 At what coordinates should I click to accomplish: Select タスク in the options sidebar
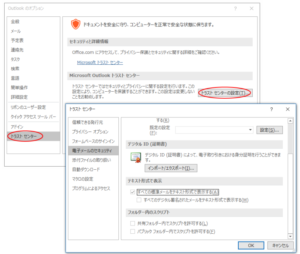(x=15, y=59)
